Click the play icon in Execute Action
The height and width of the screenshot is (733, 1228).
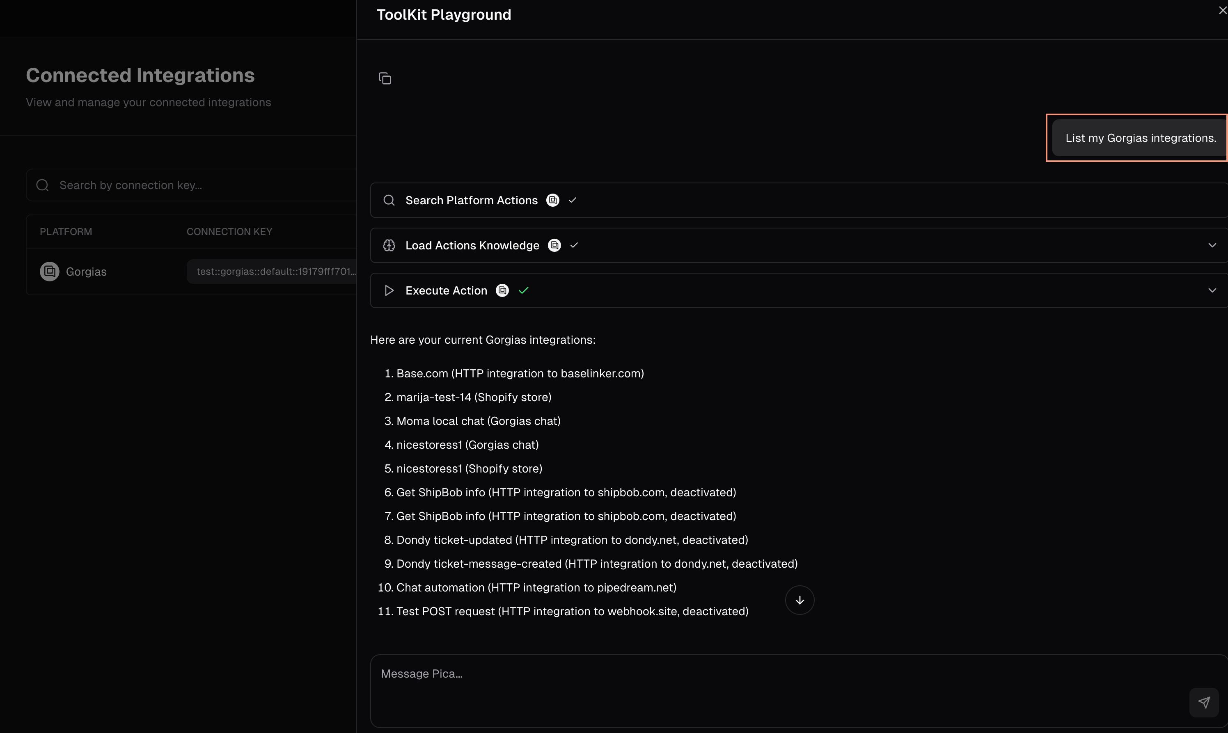(x=389, y=290)
